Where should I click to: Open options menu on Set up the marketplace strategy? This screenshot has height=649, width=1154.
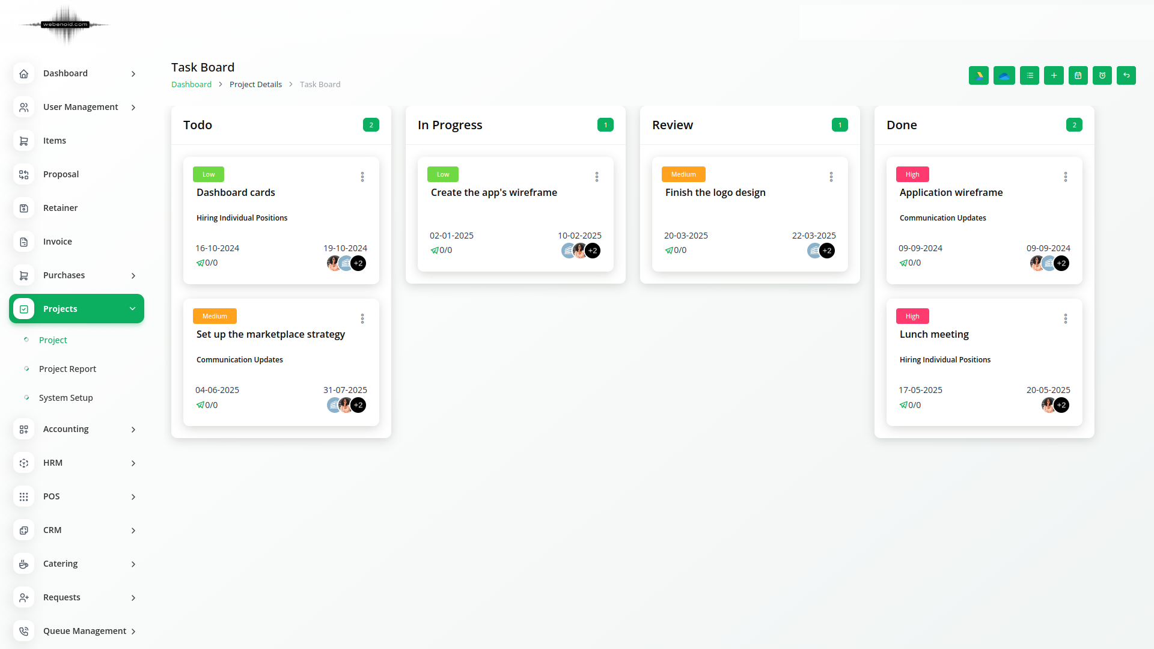tap(362, 318)
